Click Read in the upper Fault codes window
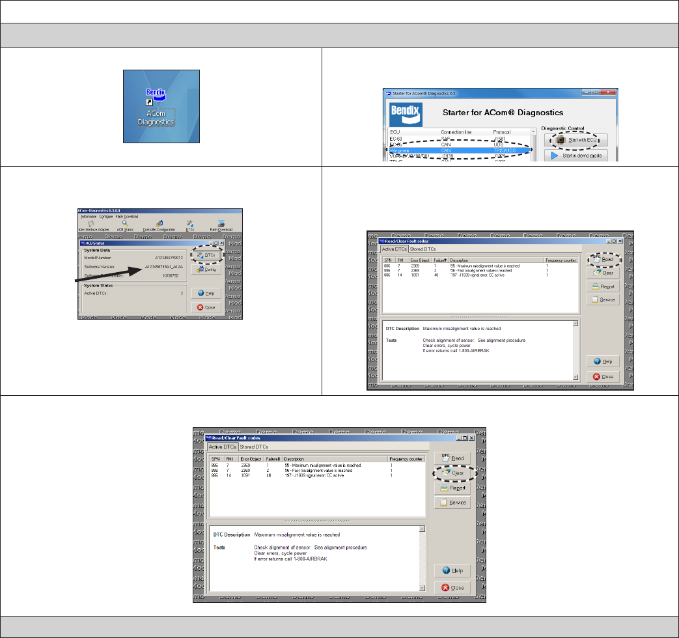 coord(603,259)
